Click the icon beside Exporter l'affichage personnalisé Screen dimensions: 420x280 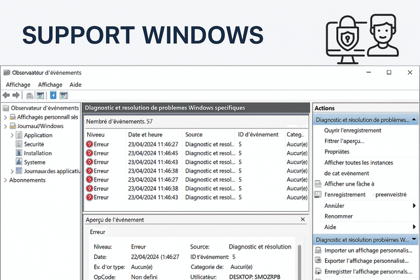point(318,260)
